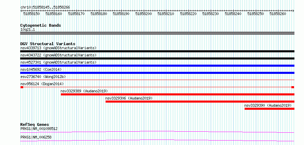Screen dimensions: 304x145
Task: Click ruler position 51858200
Action: [144, 14]
